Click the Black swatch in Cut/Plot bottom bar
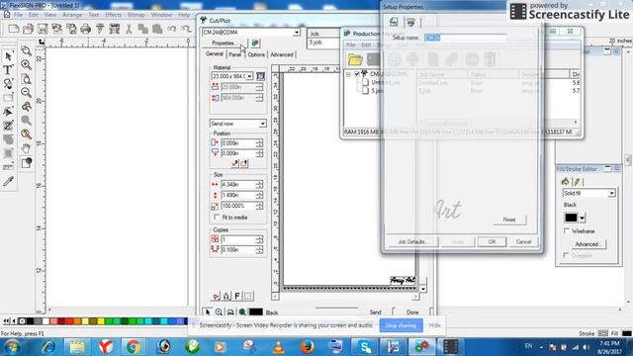Image resolution: width=633 pixels, height=356 pixels. point(255,312)
